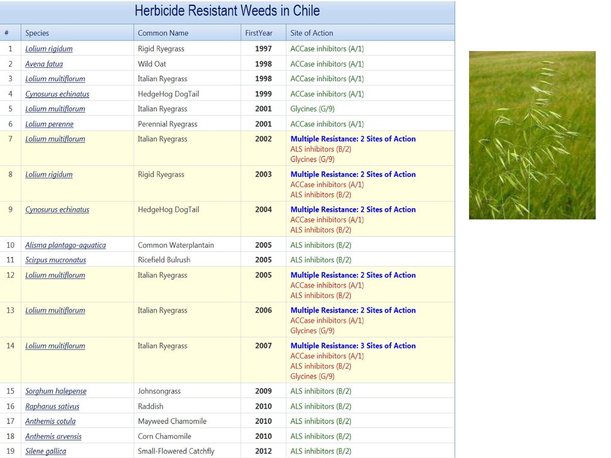
Task: Open Lolium multiflorum link in row 7
Action: [55, 138]
